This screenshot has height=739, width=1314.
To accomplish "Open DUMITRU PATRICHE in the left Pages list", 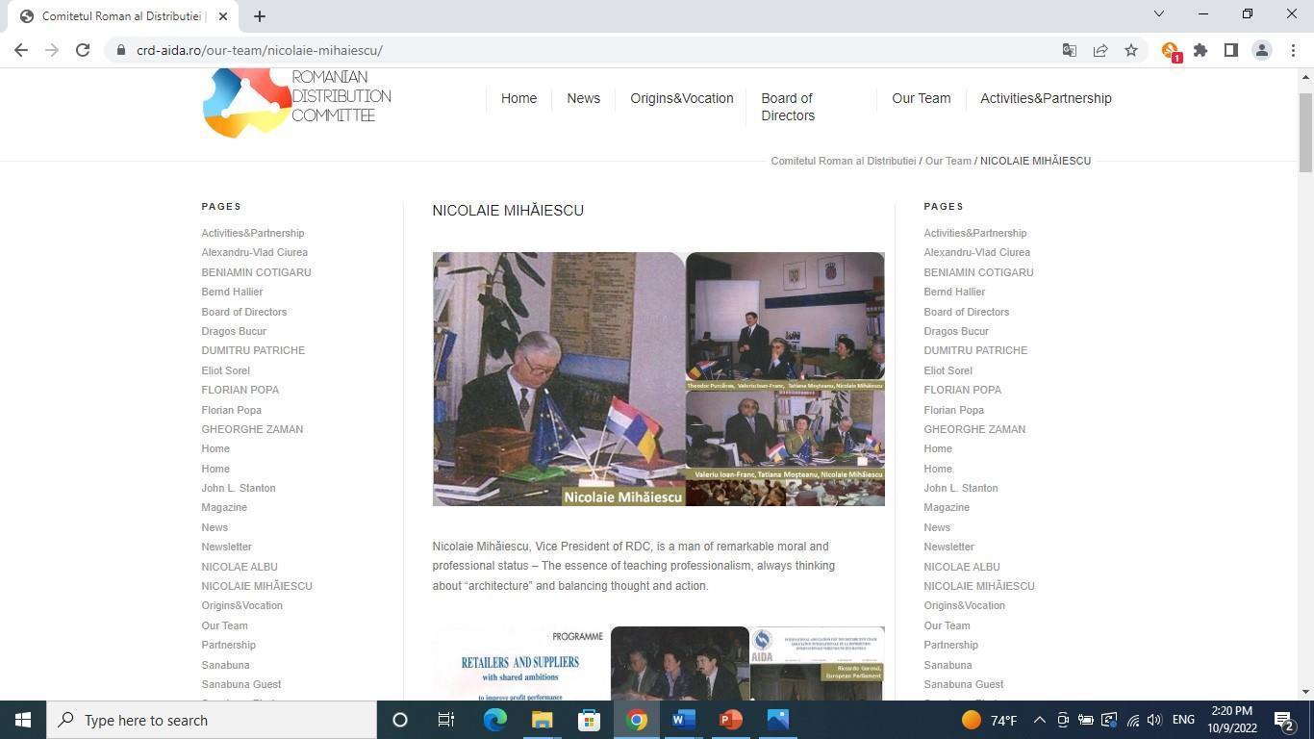I will [253, 350].
